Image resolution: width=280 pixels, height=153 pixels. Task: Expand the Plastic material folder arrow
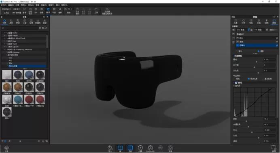(5, 35)
